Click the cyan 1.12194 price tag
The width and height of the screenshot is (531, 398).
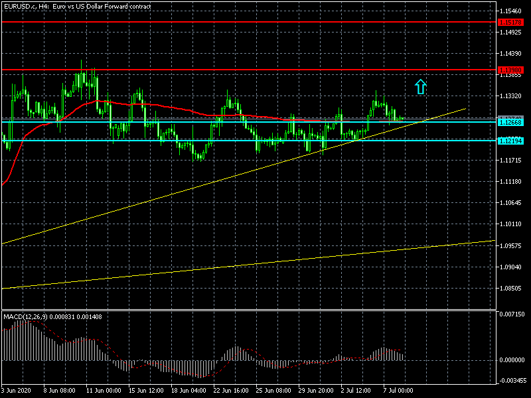(x=511, y=141)
